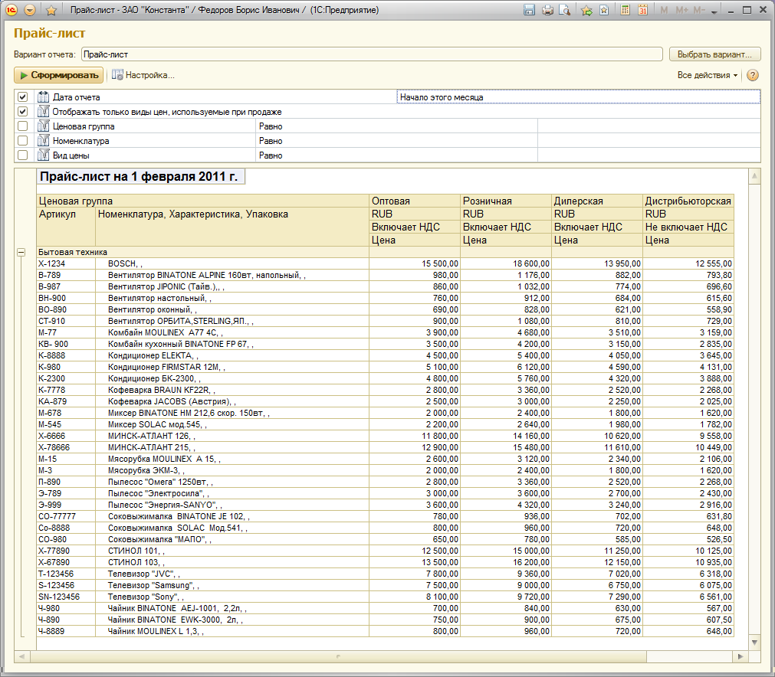Click the filter icon beside Ценовая группа
Screen dimensions: 775x677
44,126
